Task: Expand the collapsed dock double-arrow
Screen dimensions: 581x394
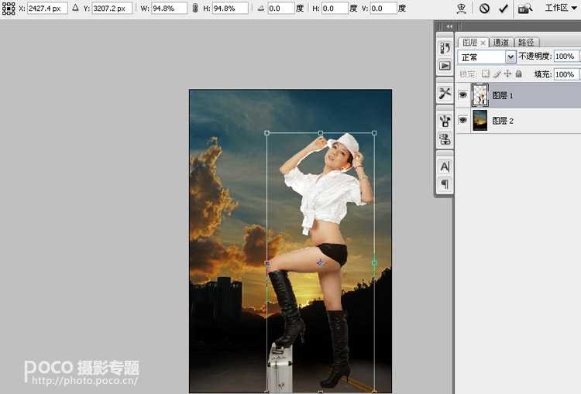Action: tap(450, 26)
